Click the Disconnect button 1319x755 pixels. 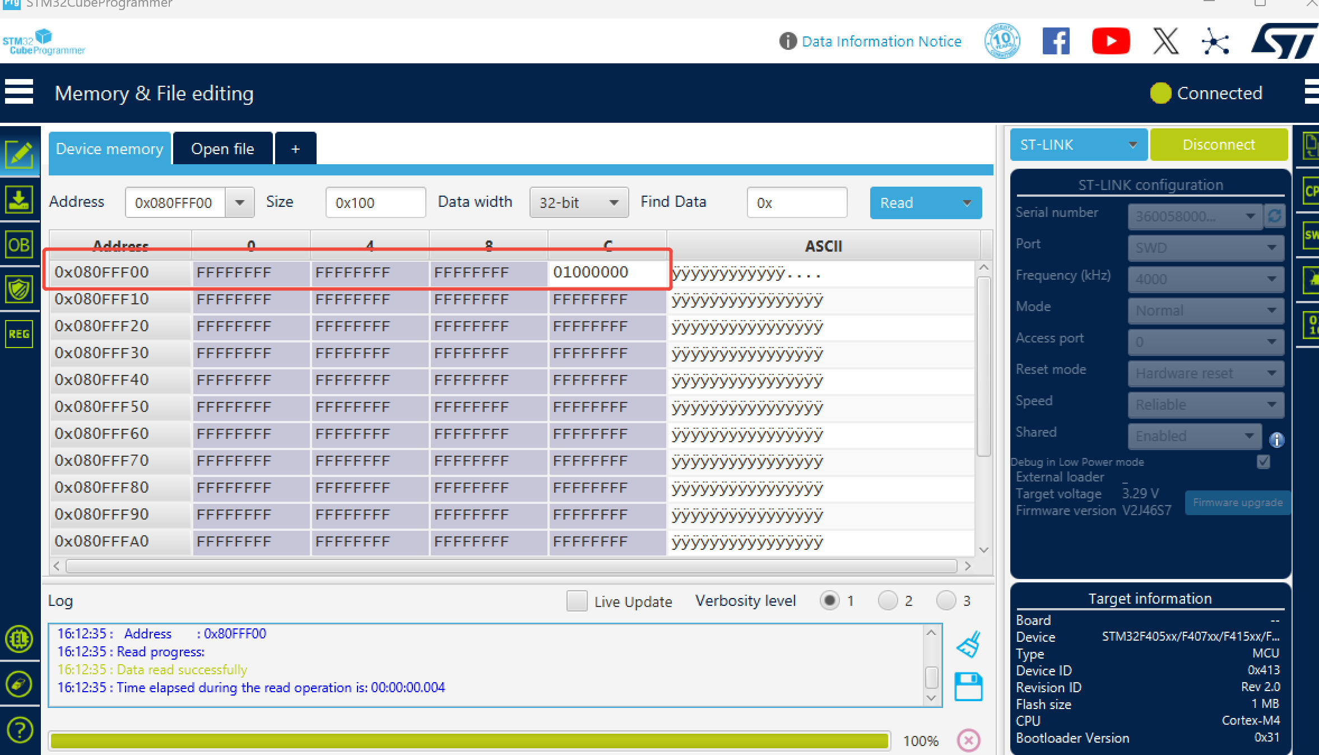point(1218,145)
